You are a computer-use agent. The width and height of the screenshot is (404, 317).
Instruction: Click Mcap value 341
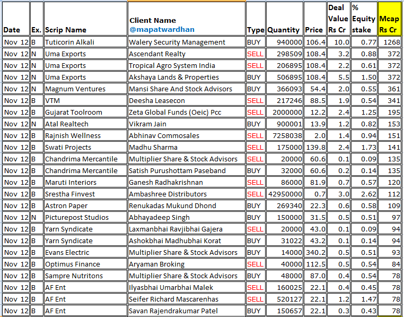coord(389,100)
